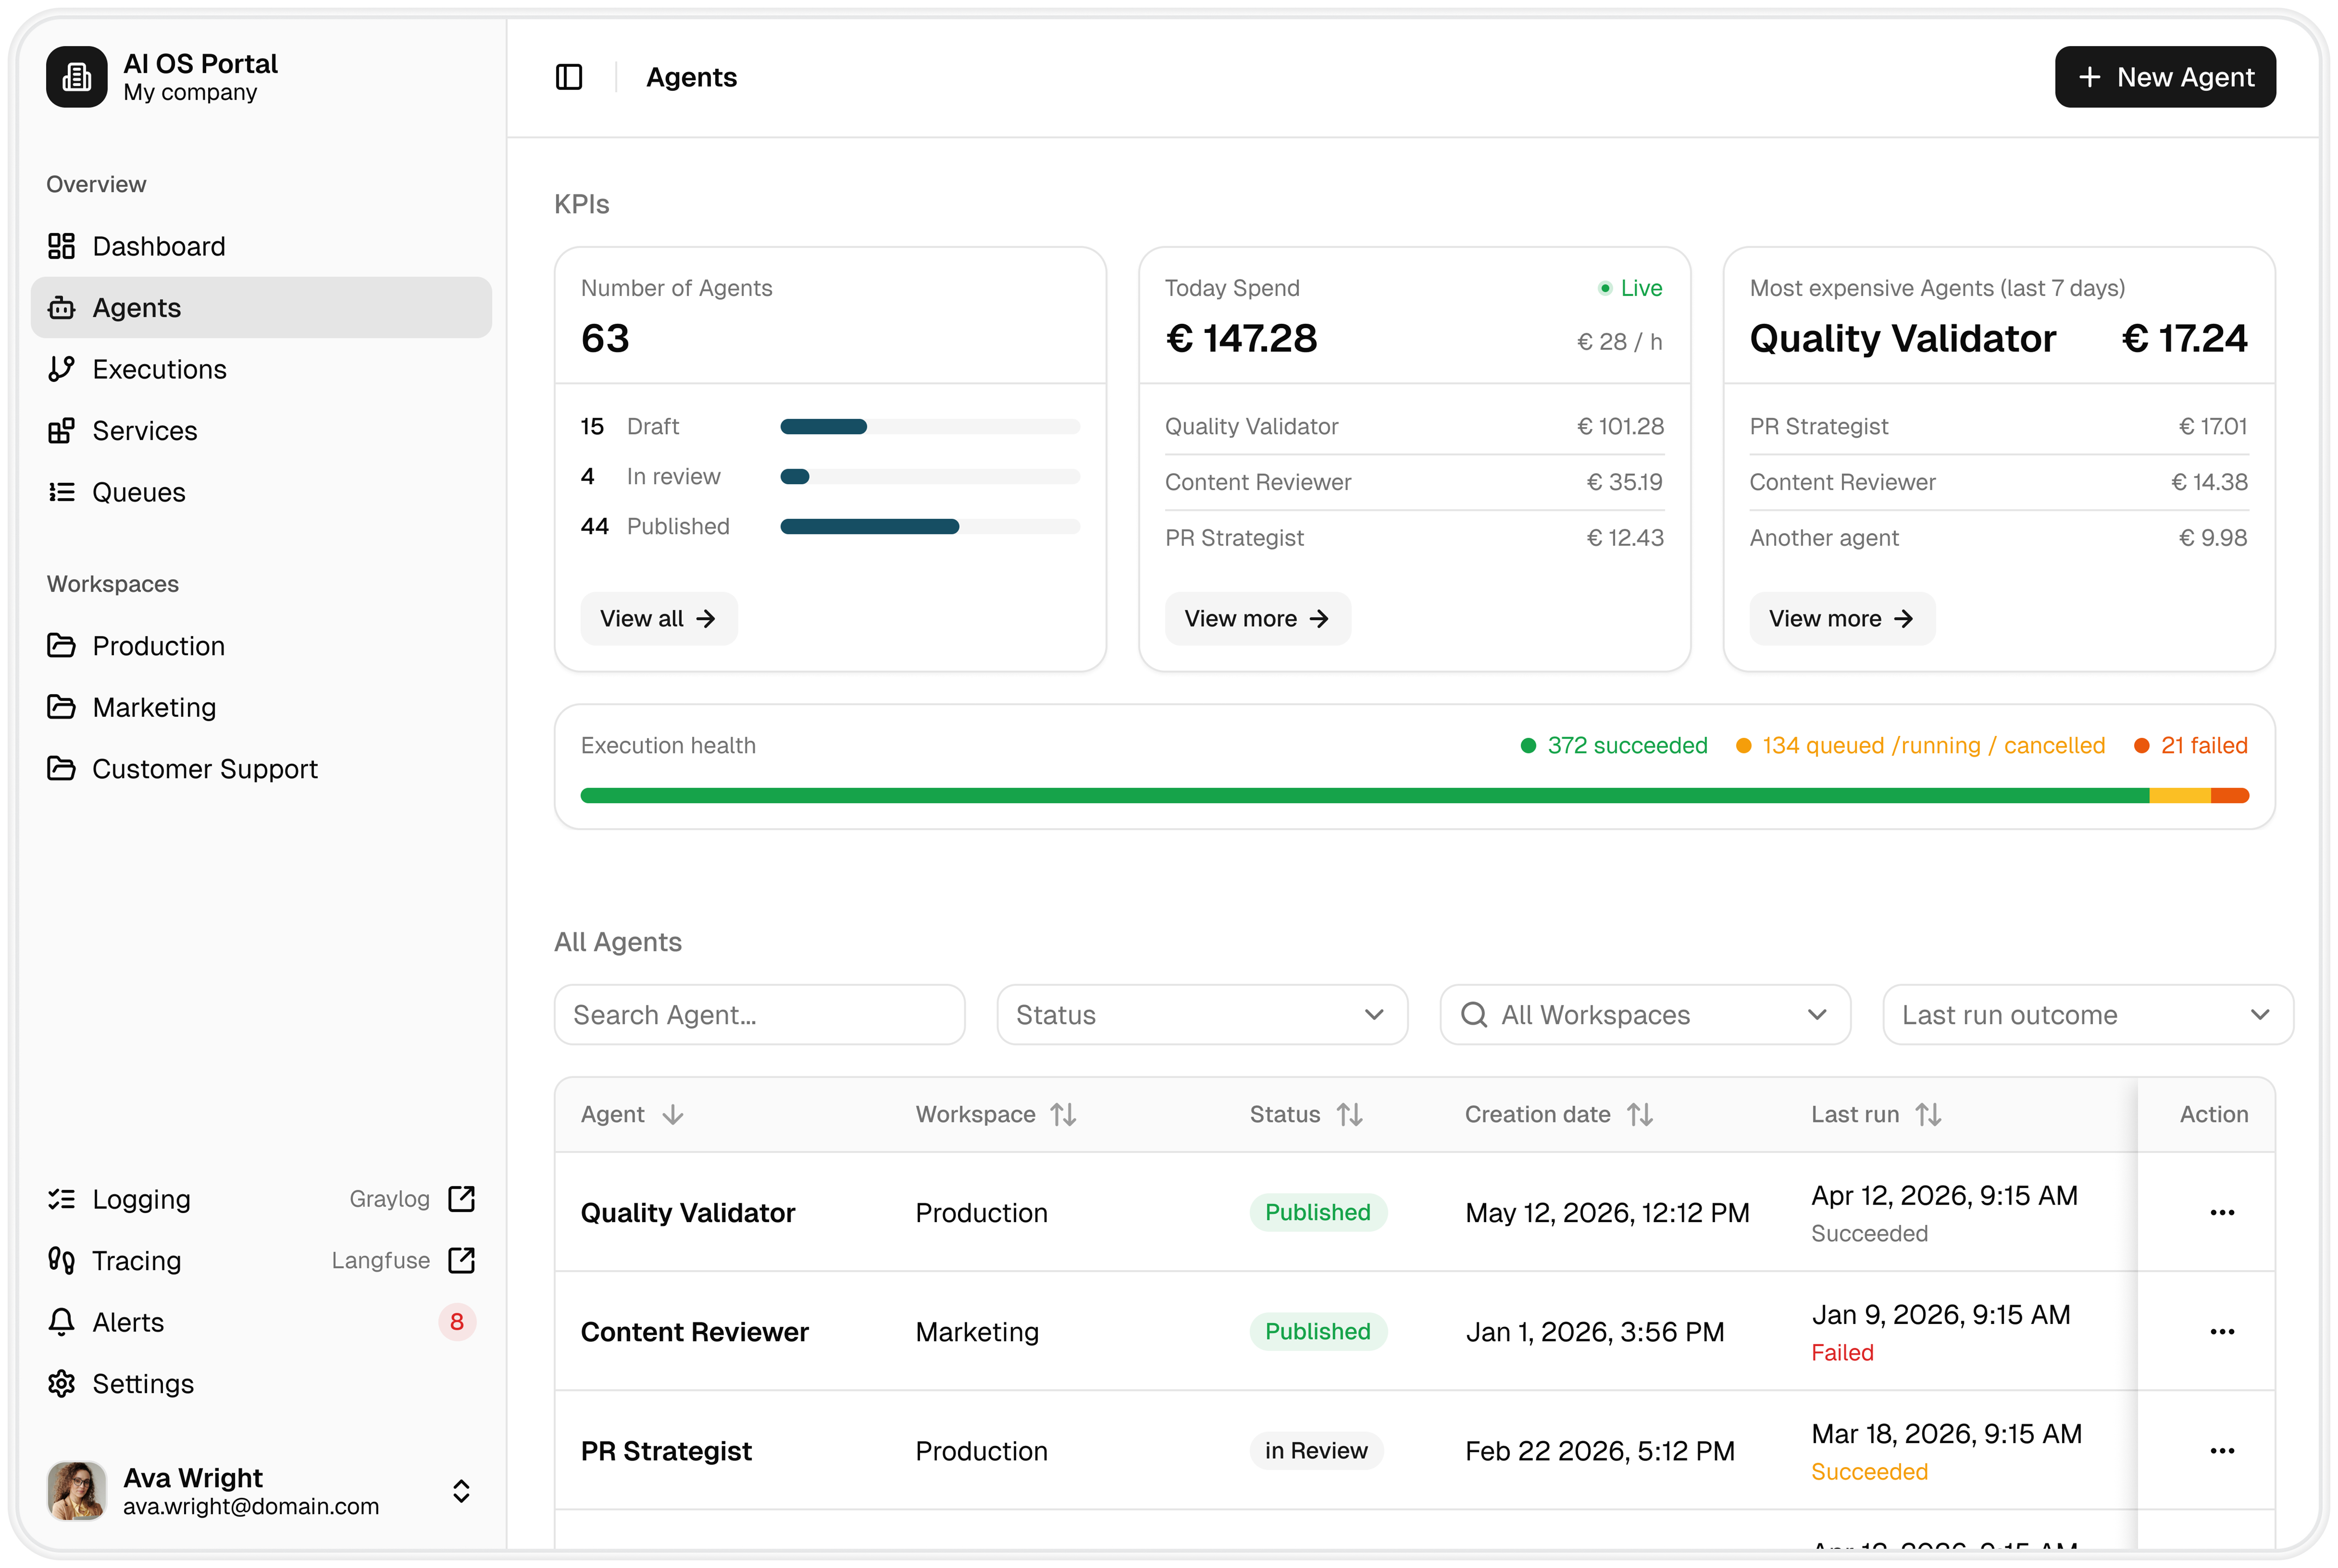The width and height of the screenshot is (2338, 1568).
Task: Go to Dashboard in sidebar
Action: [261, 246]
